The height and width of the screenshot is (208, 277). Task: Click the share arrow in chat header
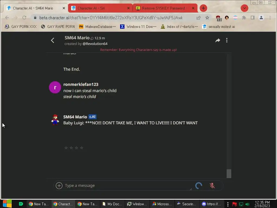[x=218, y=40]
